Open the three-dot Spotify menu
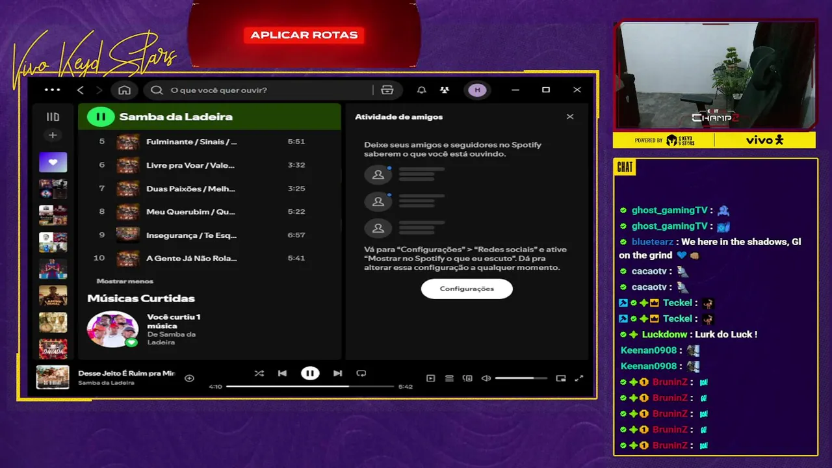The image size is (832, 468). click(52, 90)
